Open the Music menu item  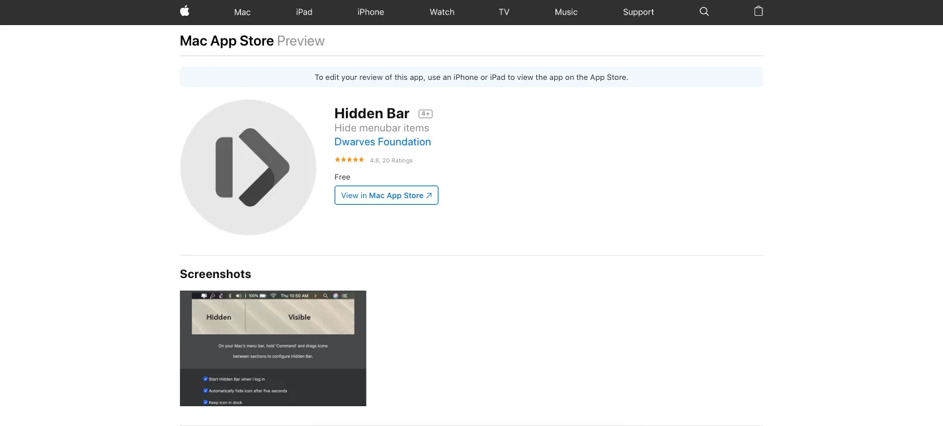(x=566, y=12)
